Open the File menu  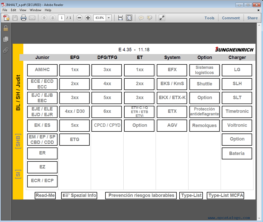(x=5, y=10)
